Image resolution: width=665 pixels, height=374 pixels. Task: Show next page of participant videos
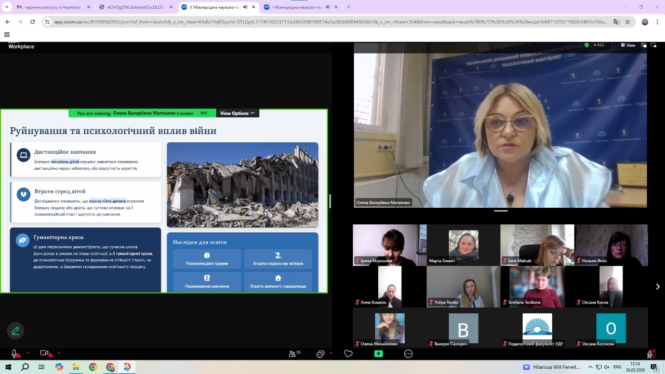pos(657,286)
